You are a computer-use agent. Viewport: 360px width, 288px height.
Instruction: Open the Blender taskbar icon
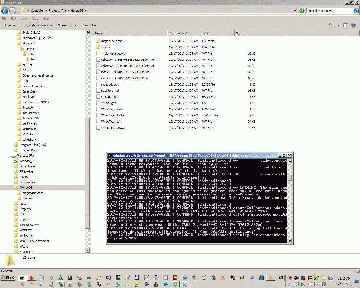pyautogui.click(x=22, y=284)
